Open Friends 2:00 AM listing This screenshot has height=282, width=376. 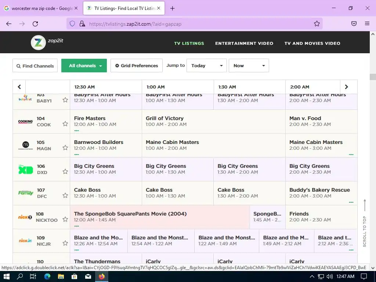(321, 217)
